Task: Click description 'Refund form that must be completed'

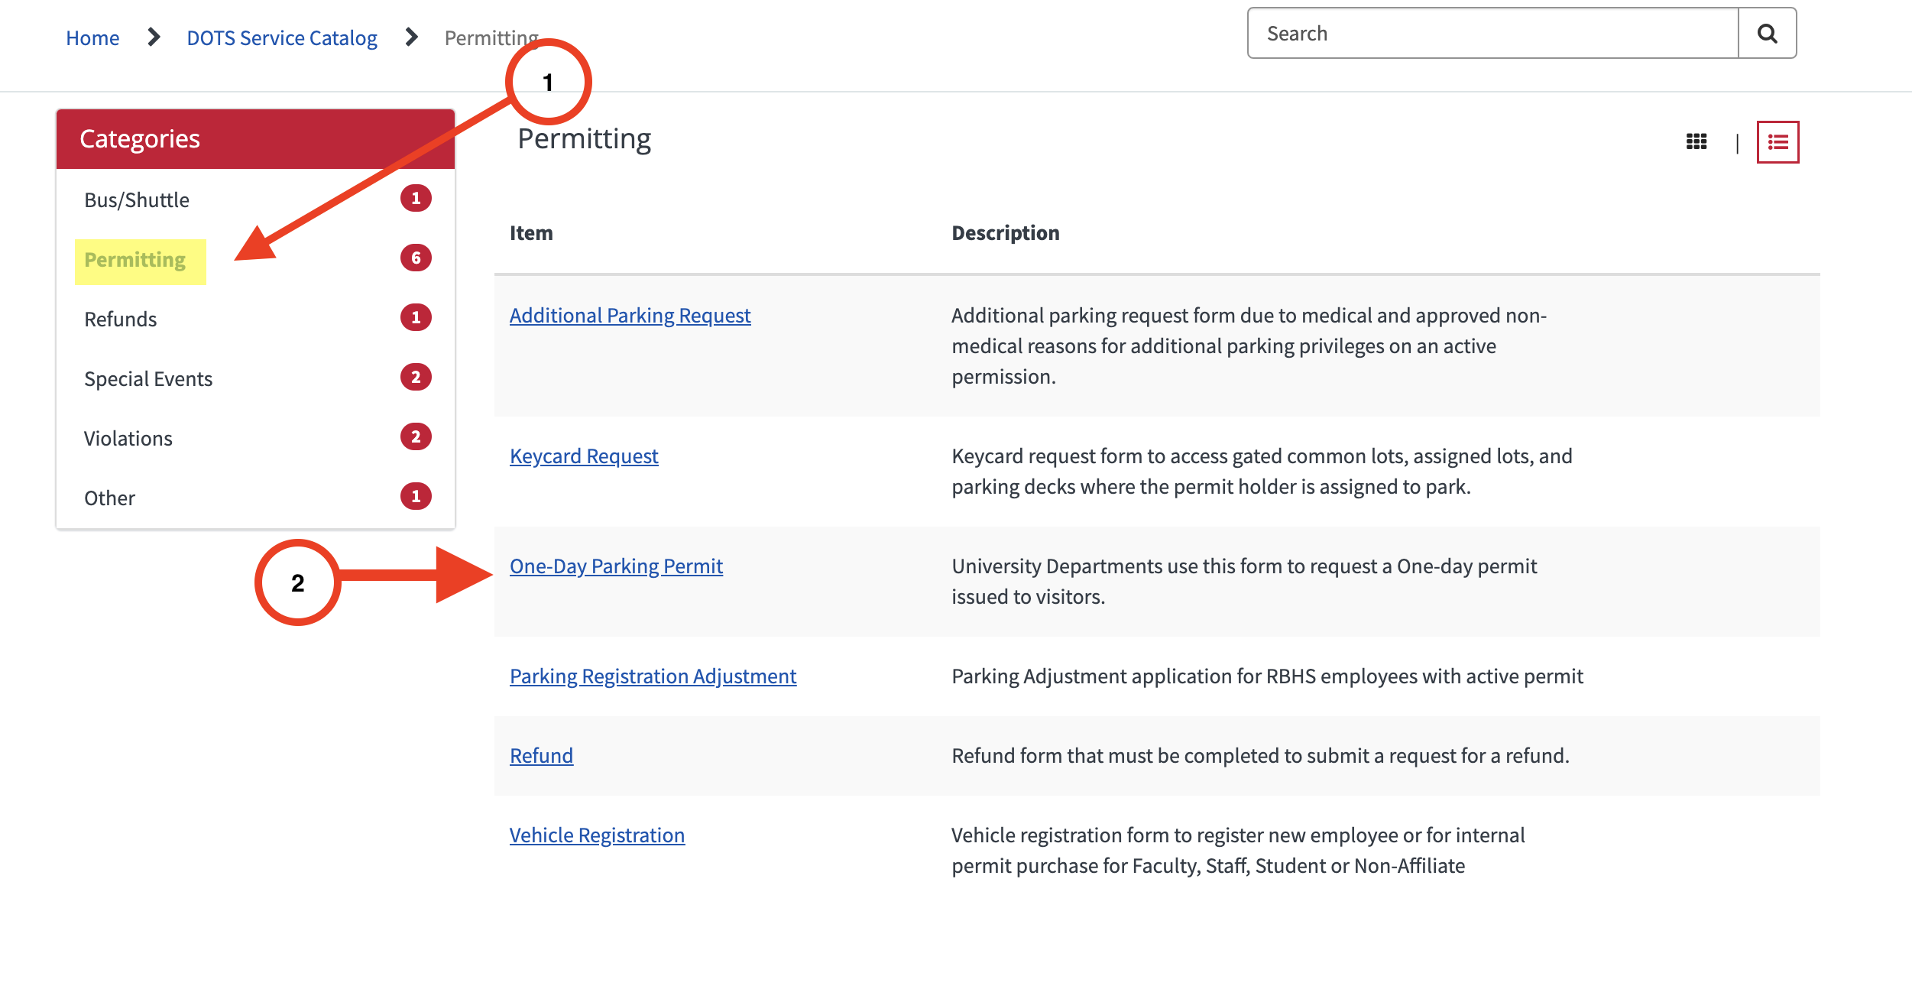Action: [x=1260, y=756]
